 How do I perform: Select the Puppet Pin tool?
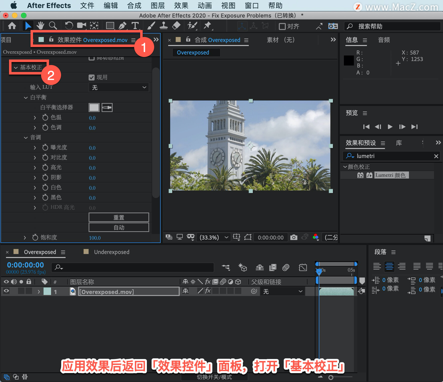click(x=207, y=26)
